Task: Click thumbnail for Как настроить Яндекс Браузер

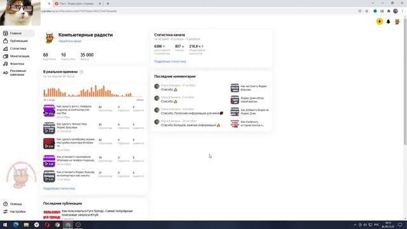Action: coord(235,88)
